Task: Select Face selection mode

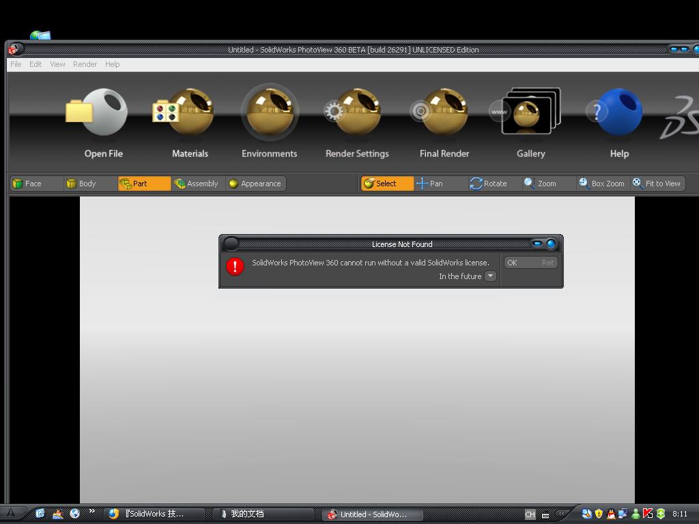Action: [37, 184]
